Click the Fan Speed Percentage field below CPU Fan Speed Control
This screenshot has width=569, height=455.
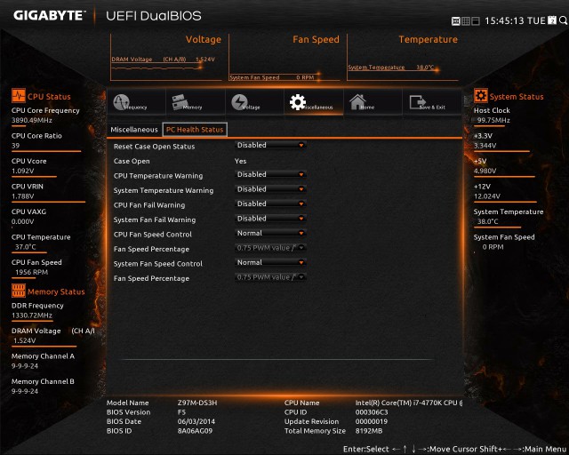(x=270, y=248)
